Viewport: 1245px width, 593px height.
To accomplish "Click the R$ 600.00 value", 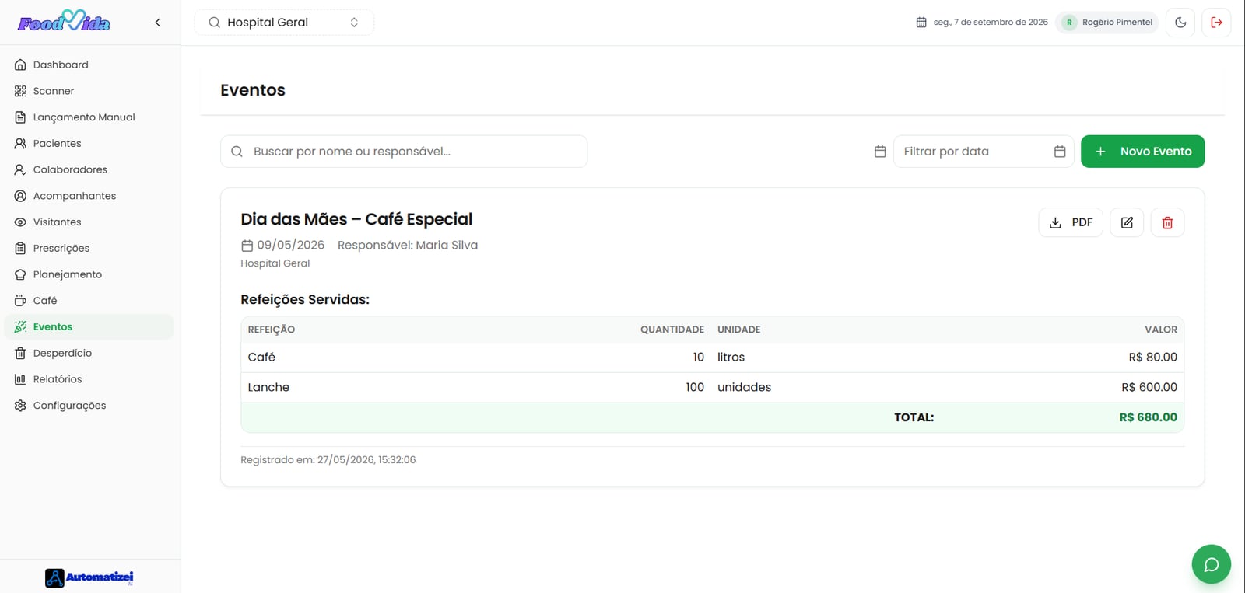I will click(x=1149, y=388).
